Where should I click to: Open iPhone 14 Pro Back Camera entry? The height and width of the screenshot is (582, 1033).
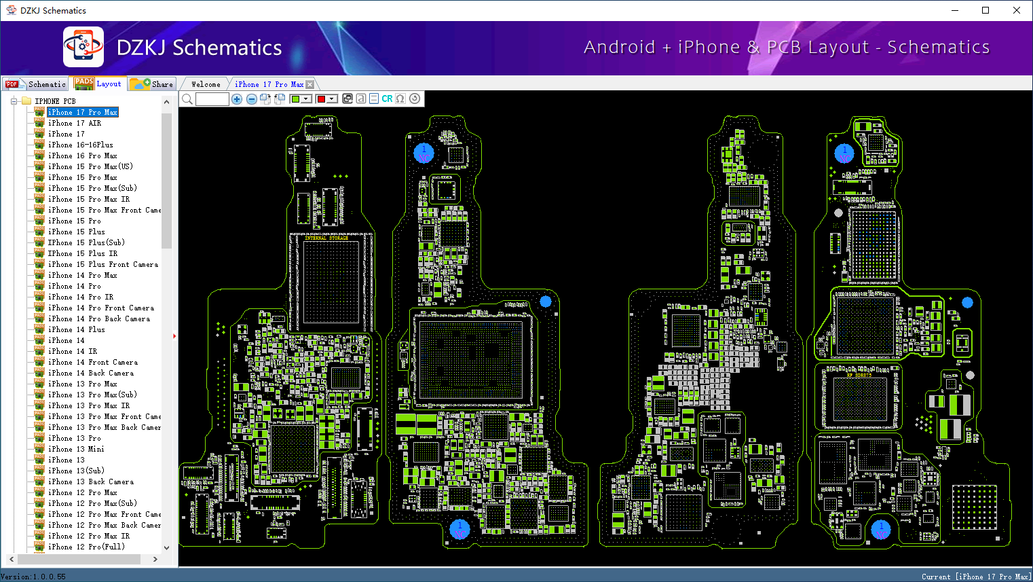click(99, 319)
